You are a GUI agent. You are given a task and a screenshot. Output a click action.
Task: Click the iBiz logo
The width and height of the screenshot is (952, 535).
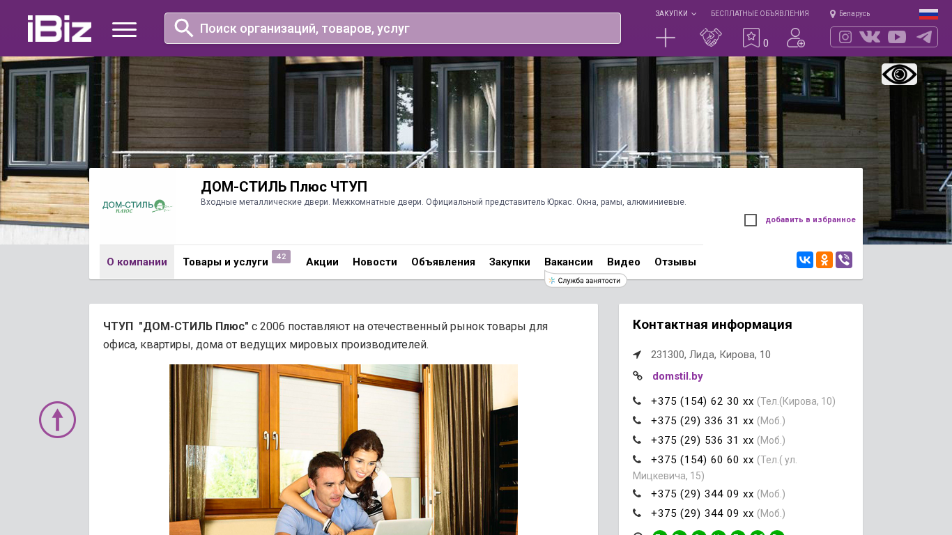59,29
